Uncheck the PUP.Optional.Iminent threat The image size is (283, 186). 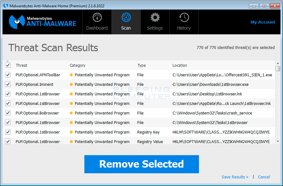pos(8,84)
